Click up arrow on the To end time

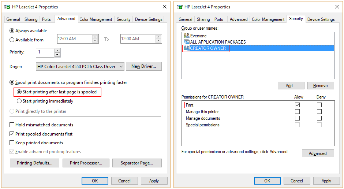click(158, 37)
